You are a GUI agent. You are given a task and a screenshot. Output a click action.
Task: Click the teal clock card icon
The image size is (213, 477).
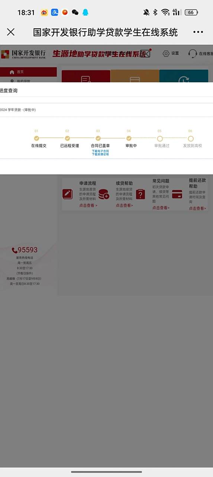(x=184, y=79)
